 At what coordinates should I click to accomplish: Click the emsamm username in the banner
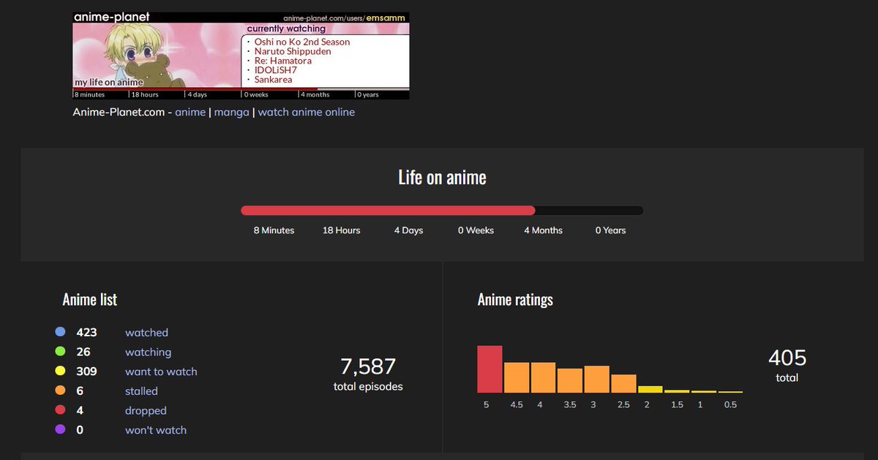pyautogui.click(x=385, y=18)
